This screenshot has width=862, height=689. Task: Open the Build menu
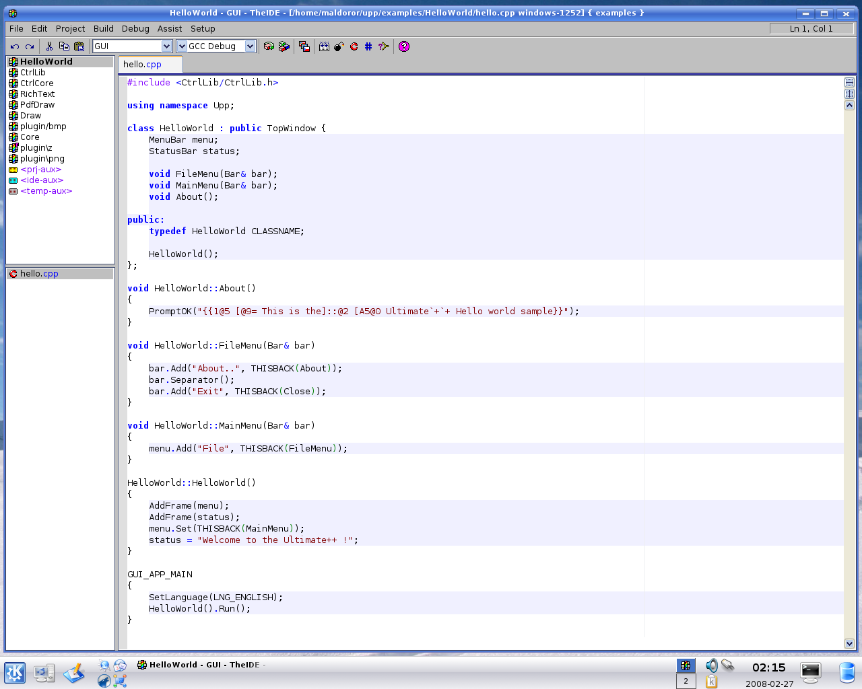coord(103,29)
